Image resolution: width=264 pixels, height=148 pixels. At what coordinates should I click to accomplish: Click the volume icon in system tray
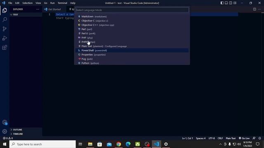tap(239, 144)
